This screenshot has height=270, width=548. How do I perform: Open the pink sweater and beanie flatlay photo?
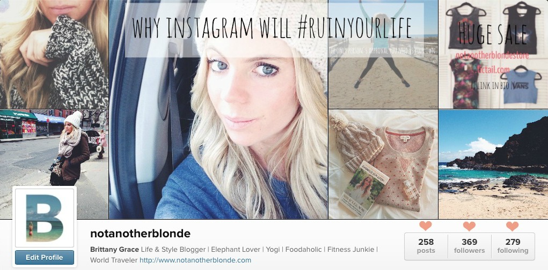tap(383, 164)
